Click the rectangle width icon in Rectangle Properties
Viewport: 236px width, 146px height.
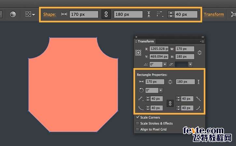pos(141,82)
